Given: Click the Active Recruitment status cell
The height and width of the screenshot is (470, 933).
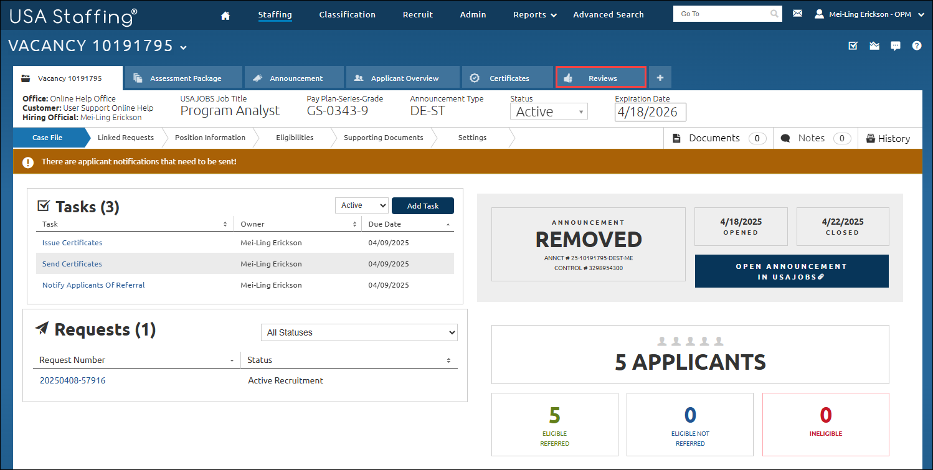Looking at the screenshot, I should [286, 380].
